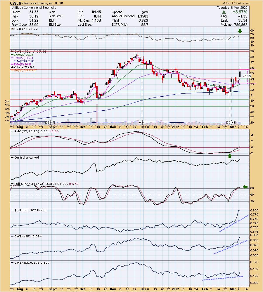Click the Mkt Cap value 4.10B
The height and width of the screenshot is (292, 263).
(96, 20)
